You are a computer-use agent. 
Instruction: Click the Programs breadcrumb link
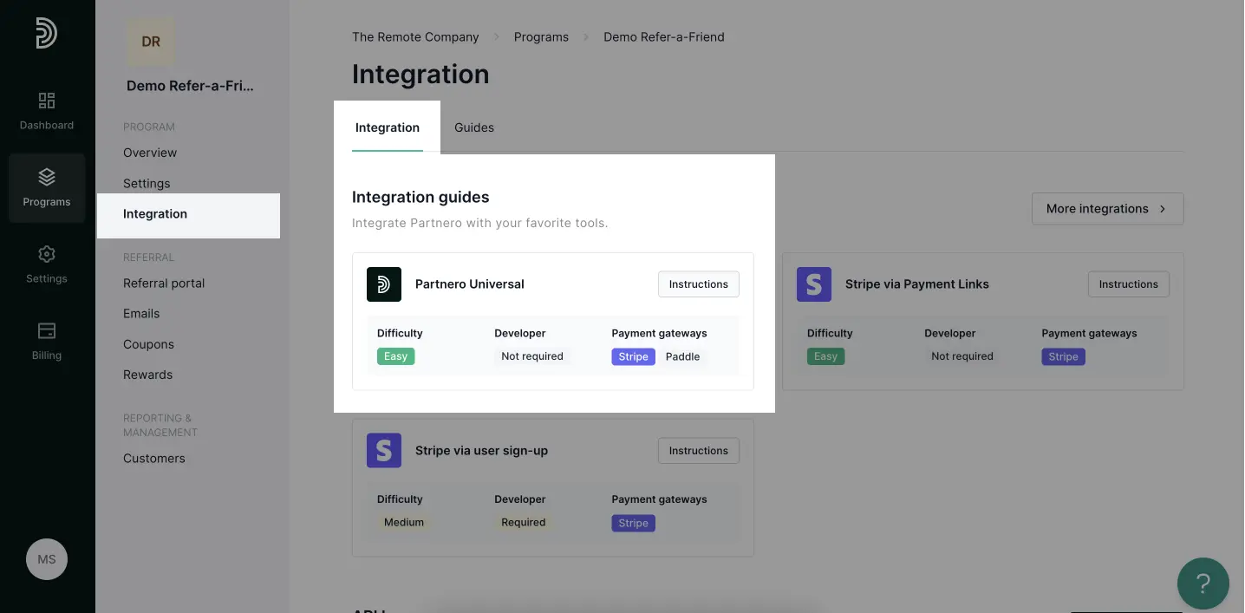[x=541, y=37]
